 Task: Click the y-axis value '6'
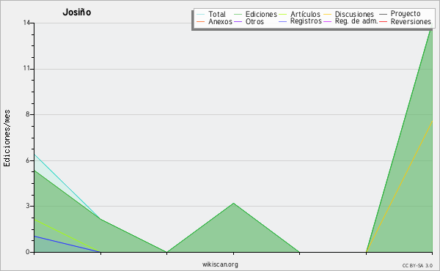[x=28, y=160]
